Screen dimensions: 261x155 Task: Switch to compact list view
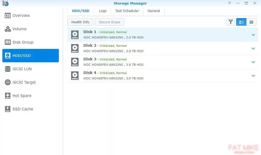(x=251, y=22)
